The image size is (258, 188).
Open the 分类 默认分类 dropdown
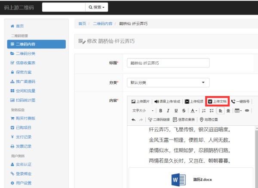tap(168, 82)
